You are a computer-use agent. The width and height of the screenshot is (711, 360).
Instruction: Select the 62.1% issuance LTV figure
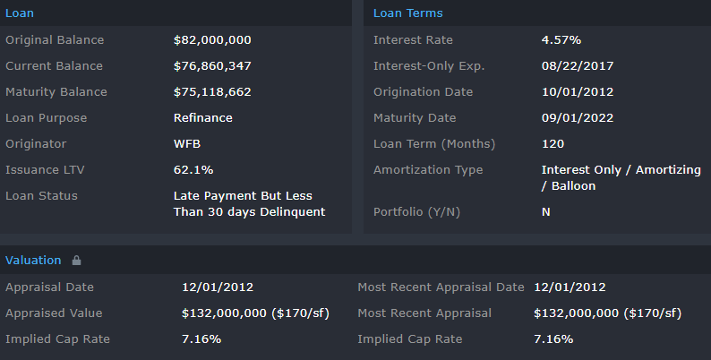[x=193, y=170]
